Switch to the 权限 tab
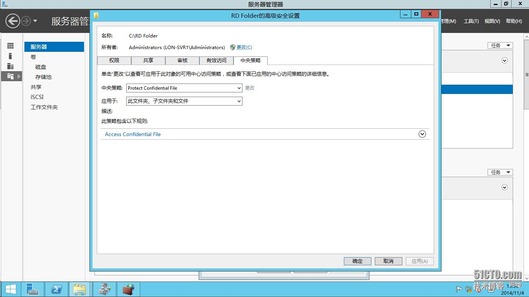 [114, 61]
